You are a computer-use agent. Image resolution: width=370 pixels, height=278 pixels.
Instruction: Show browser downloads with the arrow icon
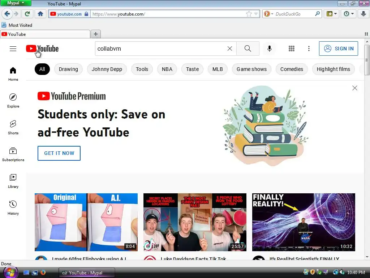pos(363,14)
